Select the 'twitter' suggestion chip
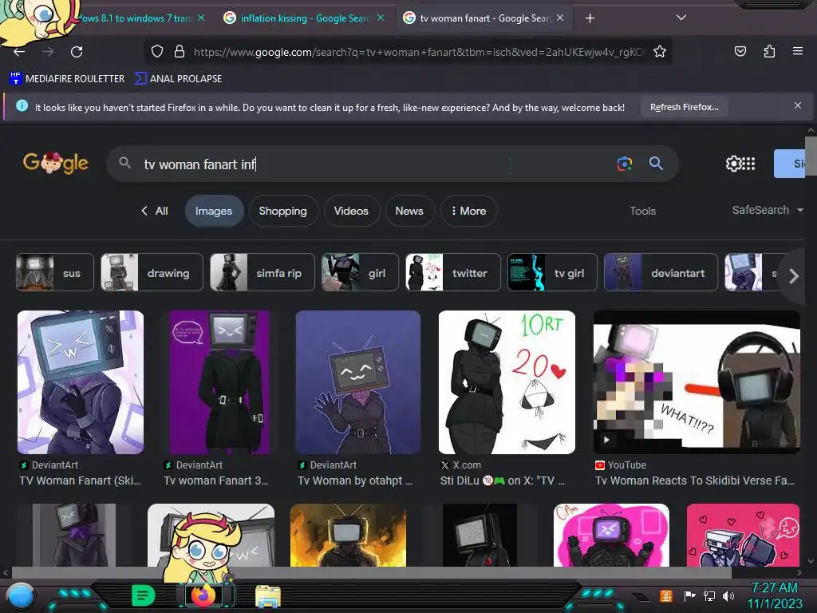The image size is (817, 613). 453,272
